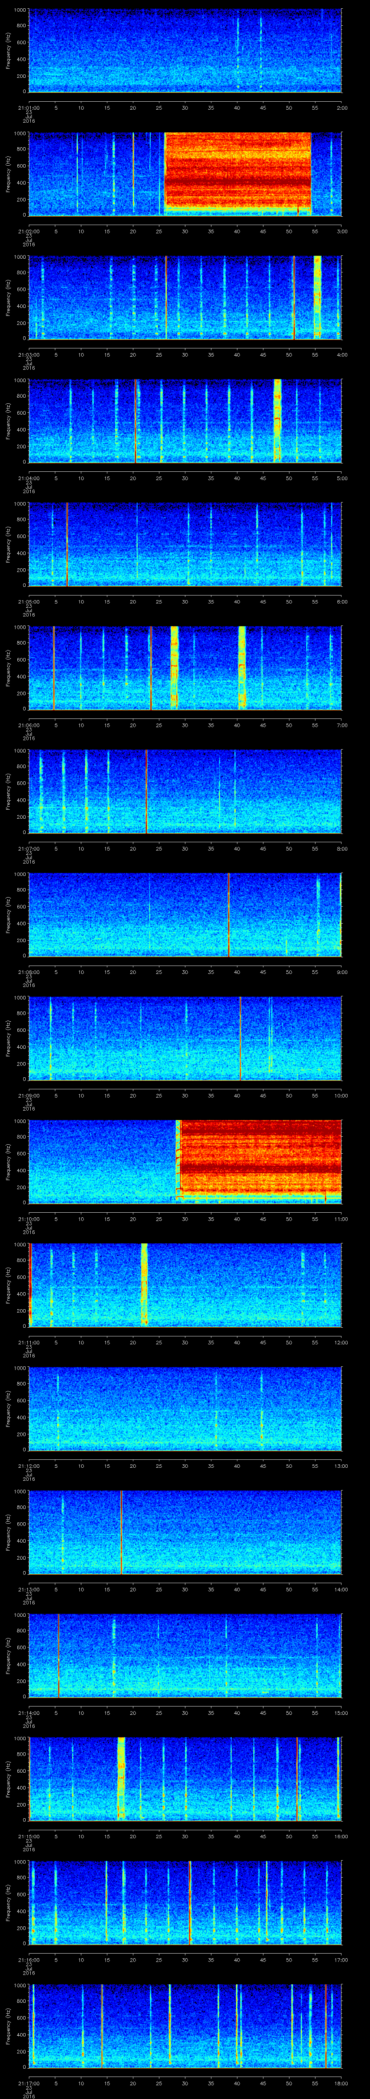Click the 21:16:00 start time label

coord(29,1960)
